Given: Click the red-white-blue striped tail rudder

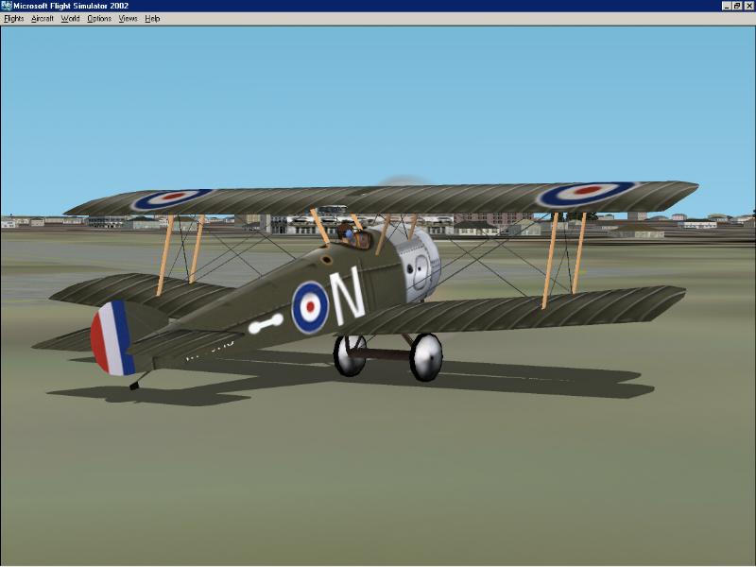Looking at the screenshot, I should tap(112, 338).
